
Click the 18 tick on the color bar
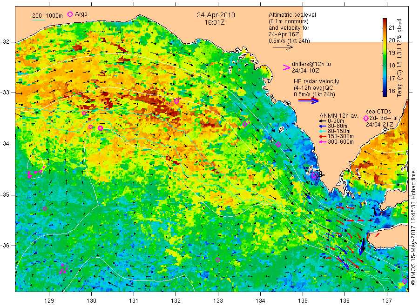coord(392,66)
